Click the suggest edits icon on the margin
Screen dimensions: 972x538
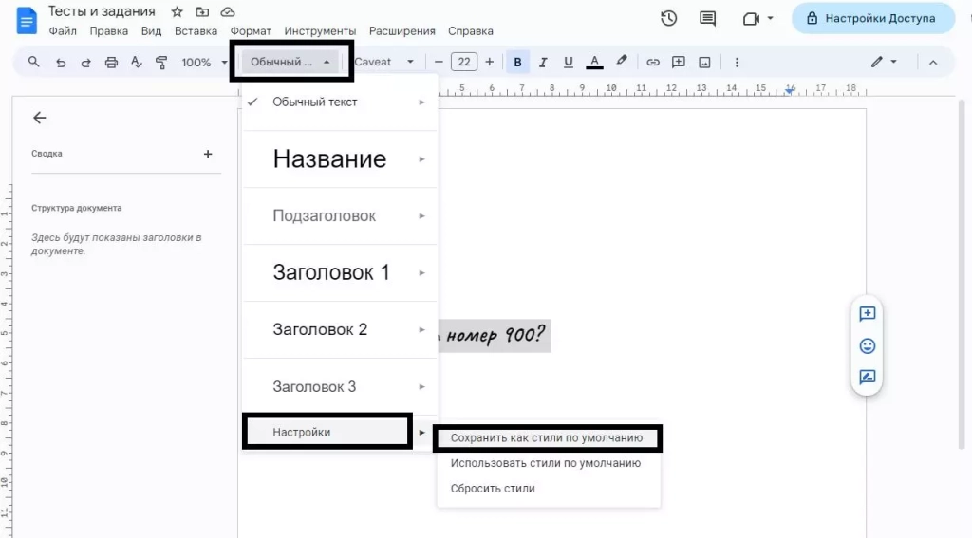point(868,377)
